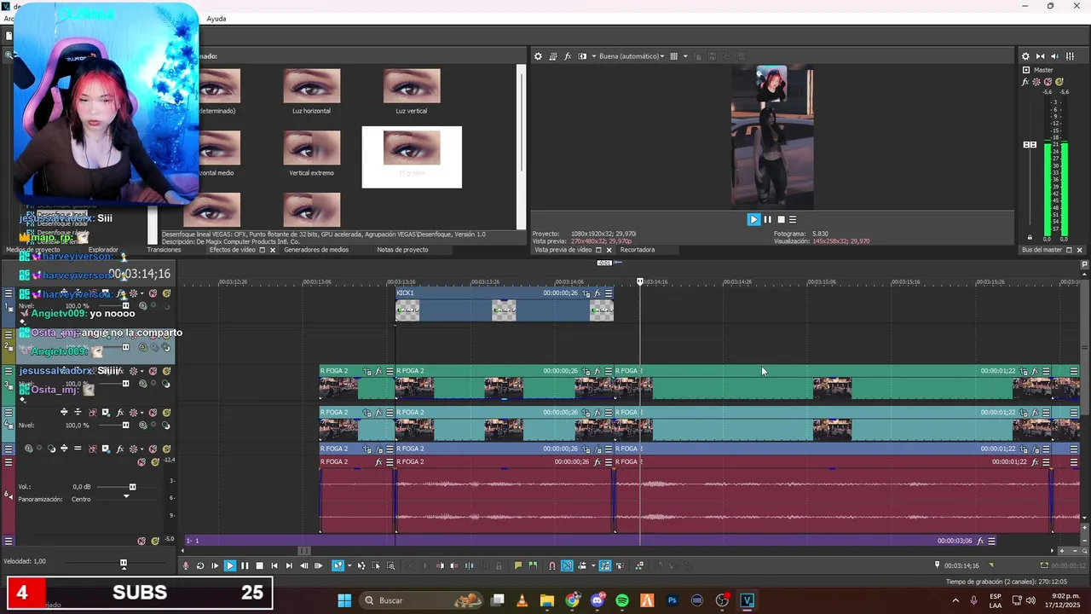Viewport: 1091px width, 614px height.
Task: Open Master bus FX icon
Action: point(1025,82)
